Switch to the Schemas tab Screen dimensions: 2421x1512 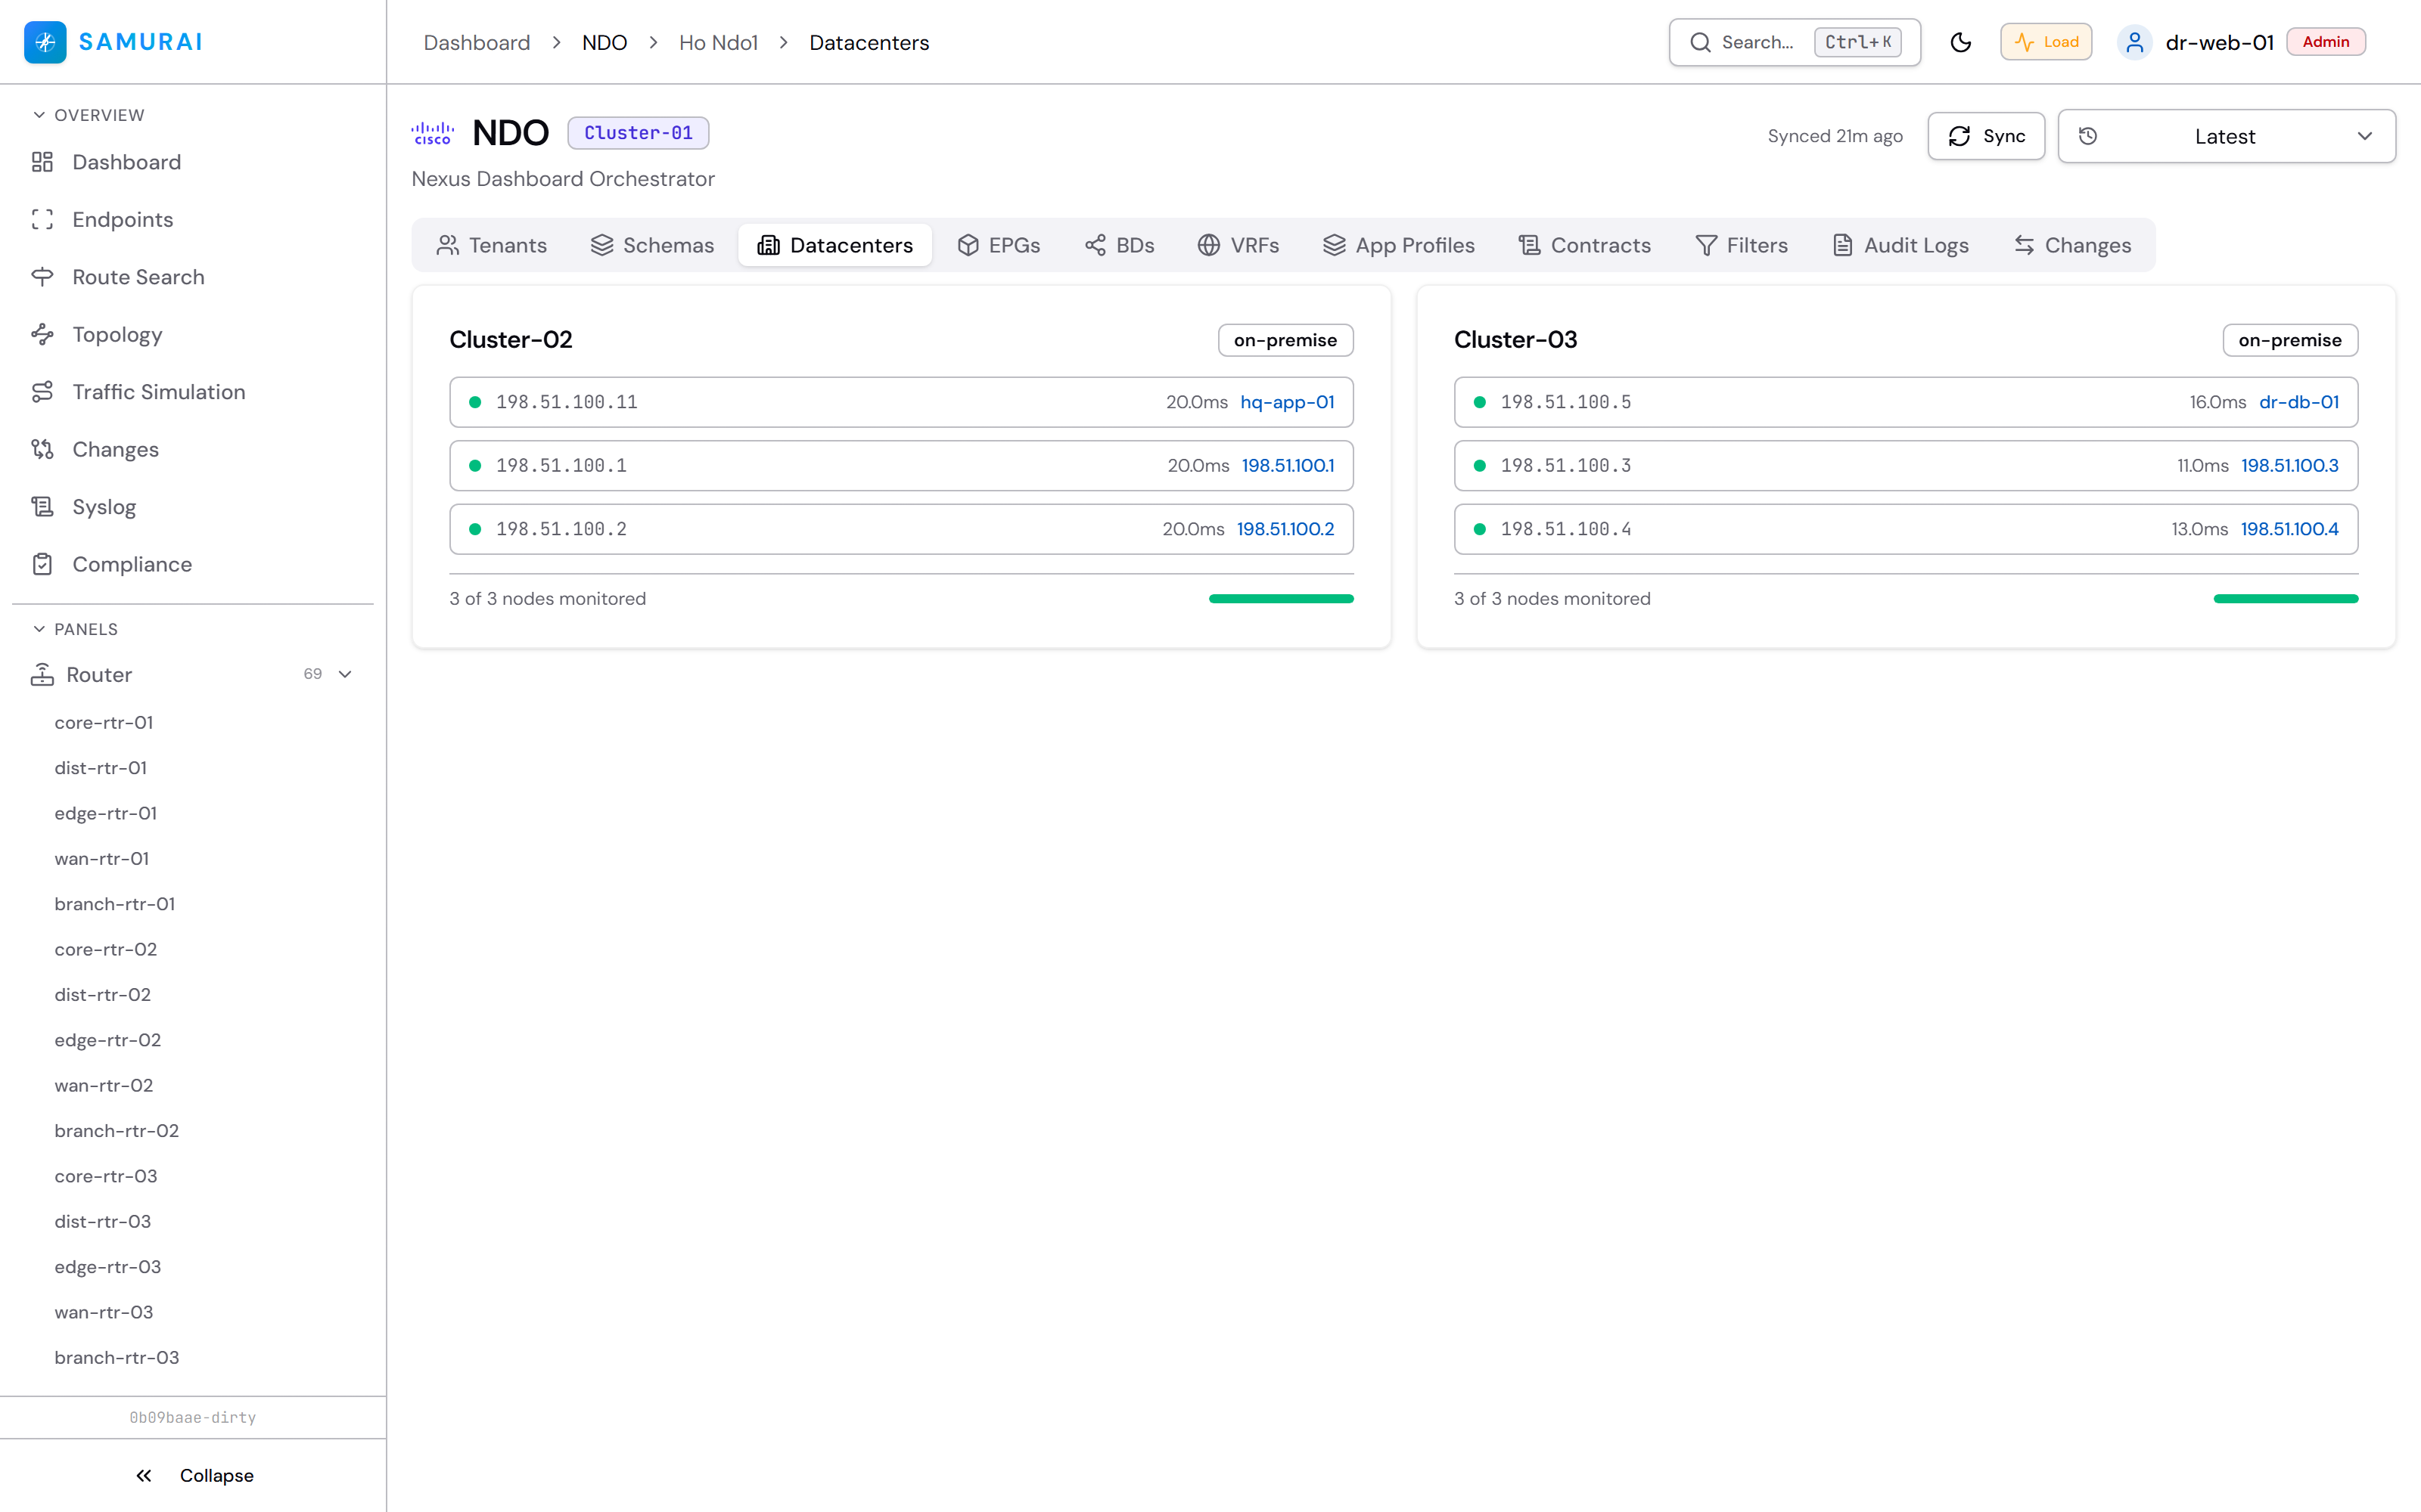[652, 245]
